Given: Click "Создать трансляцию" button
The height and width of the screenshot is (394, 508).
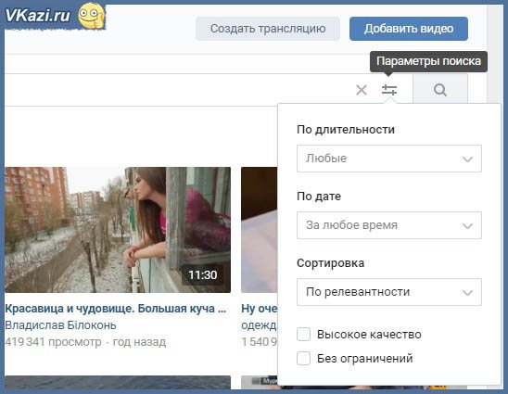Looking at the screenshot, I should (x=268, y=29).
